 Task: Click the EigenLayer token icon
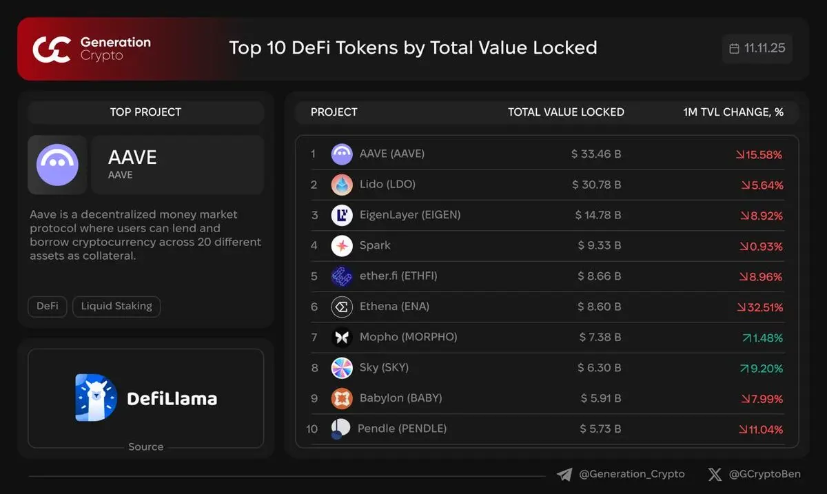click(x=342, y=215)
